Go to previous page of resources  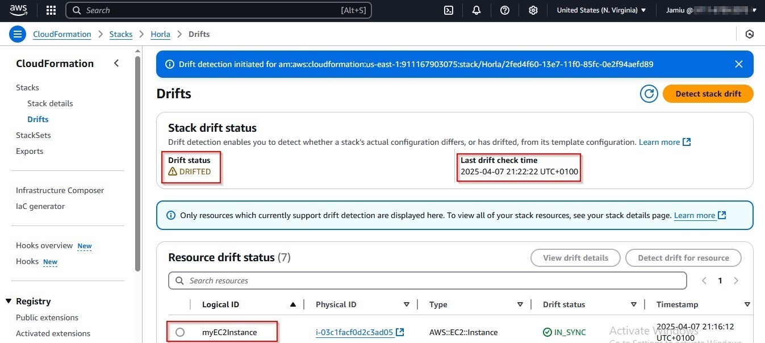point(704,281)
